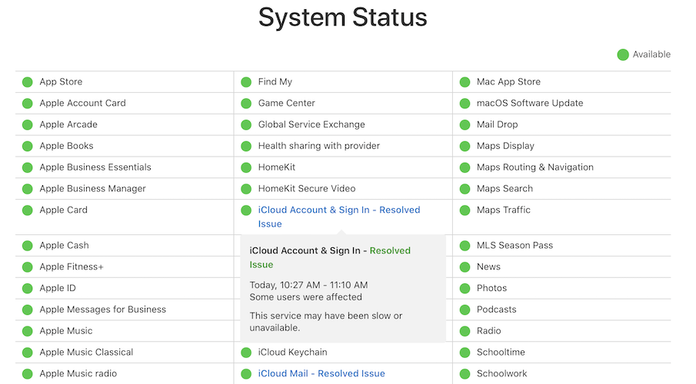Select the Radio row text
Image resolution: width=696 pixels, height=384 pixels.
[x=488, y=330]
